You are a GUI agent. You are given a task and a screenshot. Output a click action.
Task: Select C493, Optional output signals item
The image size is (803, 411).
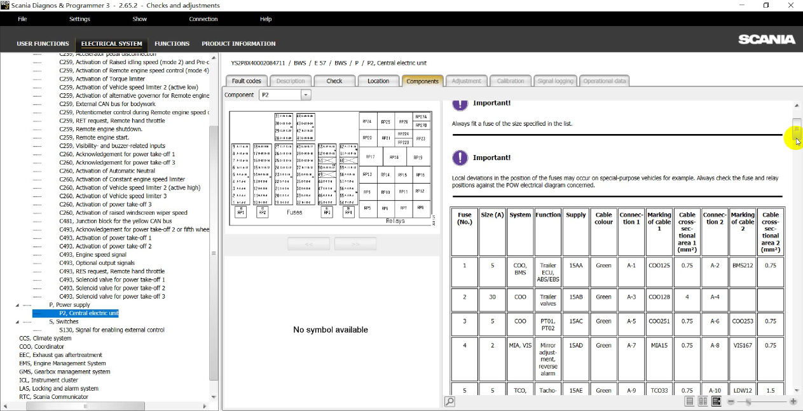click(97, 263)
